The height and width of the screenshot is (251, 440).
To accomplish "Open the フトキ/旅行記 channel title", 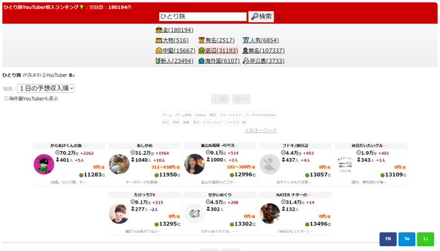I will pos(295,146).
